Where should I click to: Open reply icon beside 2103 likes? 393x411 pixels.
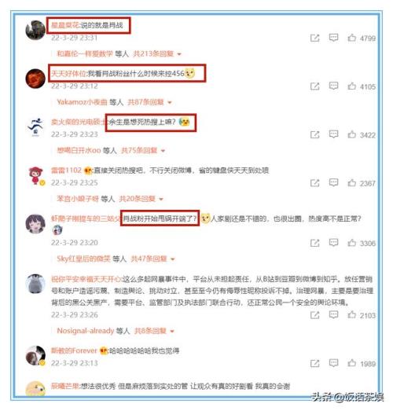pos(333,315)
